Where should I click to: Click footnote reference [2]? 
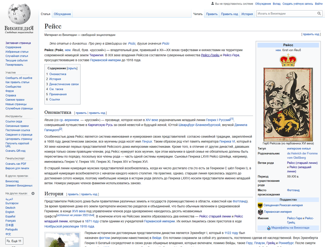[61, 129]
